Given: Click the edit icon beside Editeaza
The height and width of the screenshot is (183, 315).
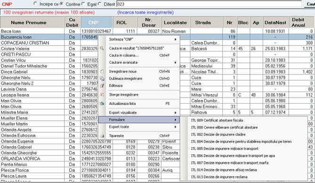Looking at the screenshot, I should pyautogui.click(x=102, y=86).
